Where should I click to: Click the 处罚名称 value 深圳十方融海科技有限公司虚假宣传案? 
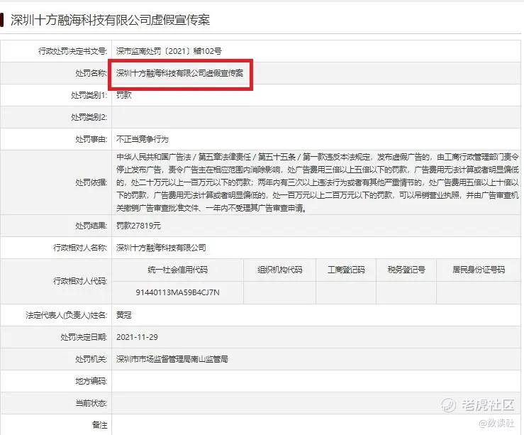tap(180, 73)
